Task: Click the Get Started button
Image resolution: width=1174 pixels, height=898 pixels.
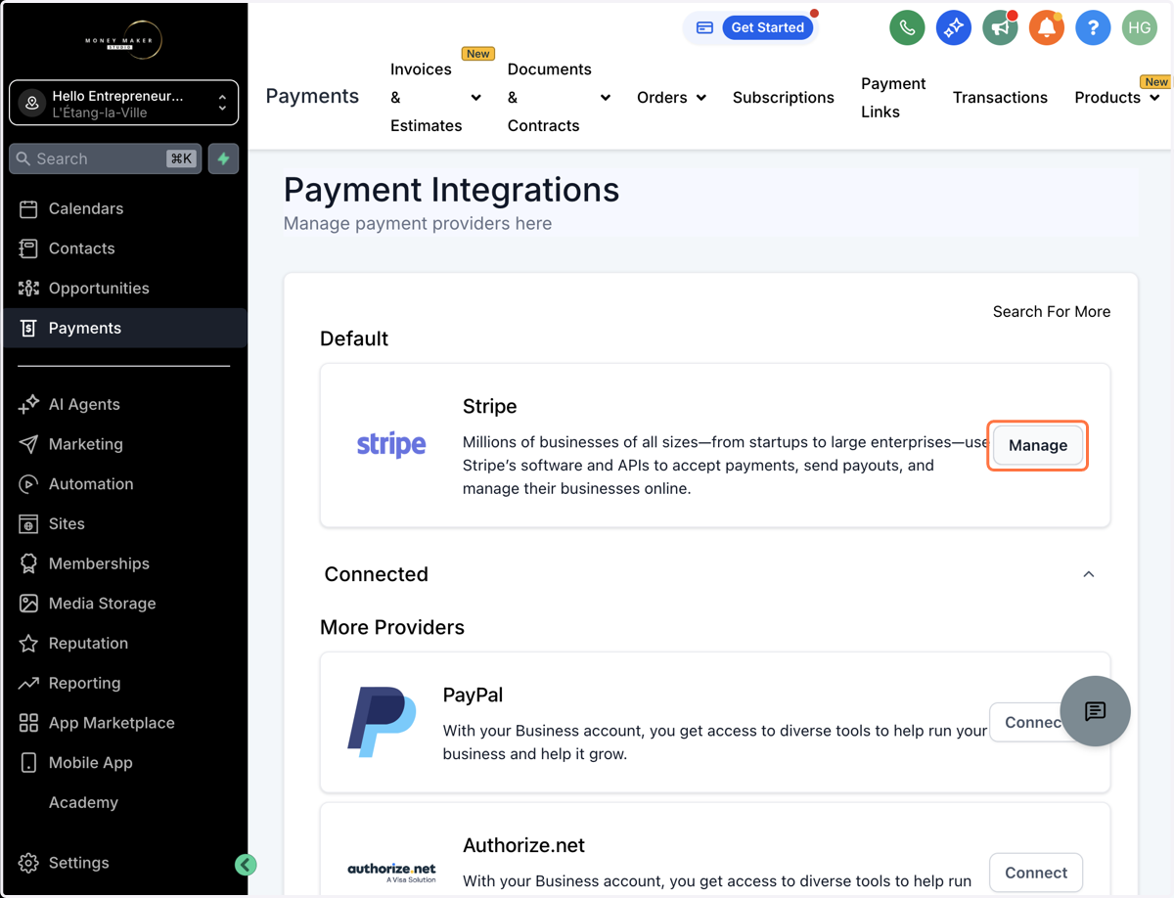Action: (x=768, y=27)
